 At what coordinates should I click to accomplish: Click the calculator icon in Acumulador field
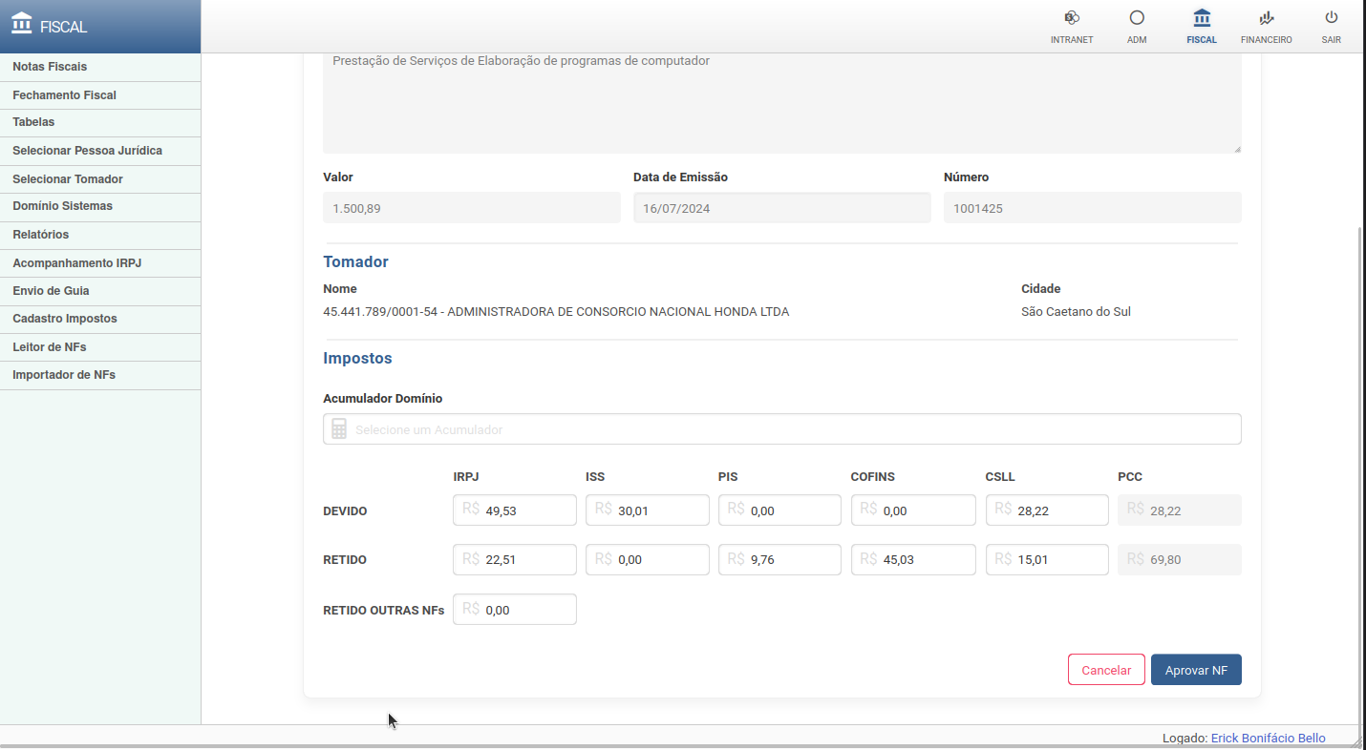tap(339, 429)
